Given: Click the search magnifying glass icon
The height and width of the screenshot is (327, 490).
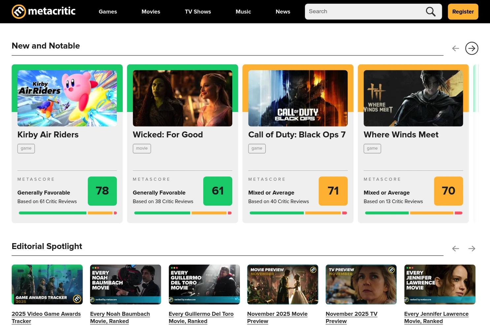Looking at the screenshot, I should click(x=431, y=12).
